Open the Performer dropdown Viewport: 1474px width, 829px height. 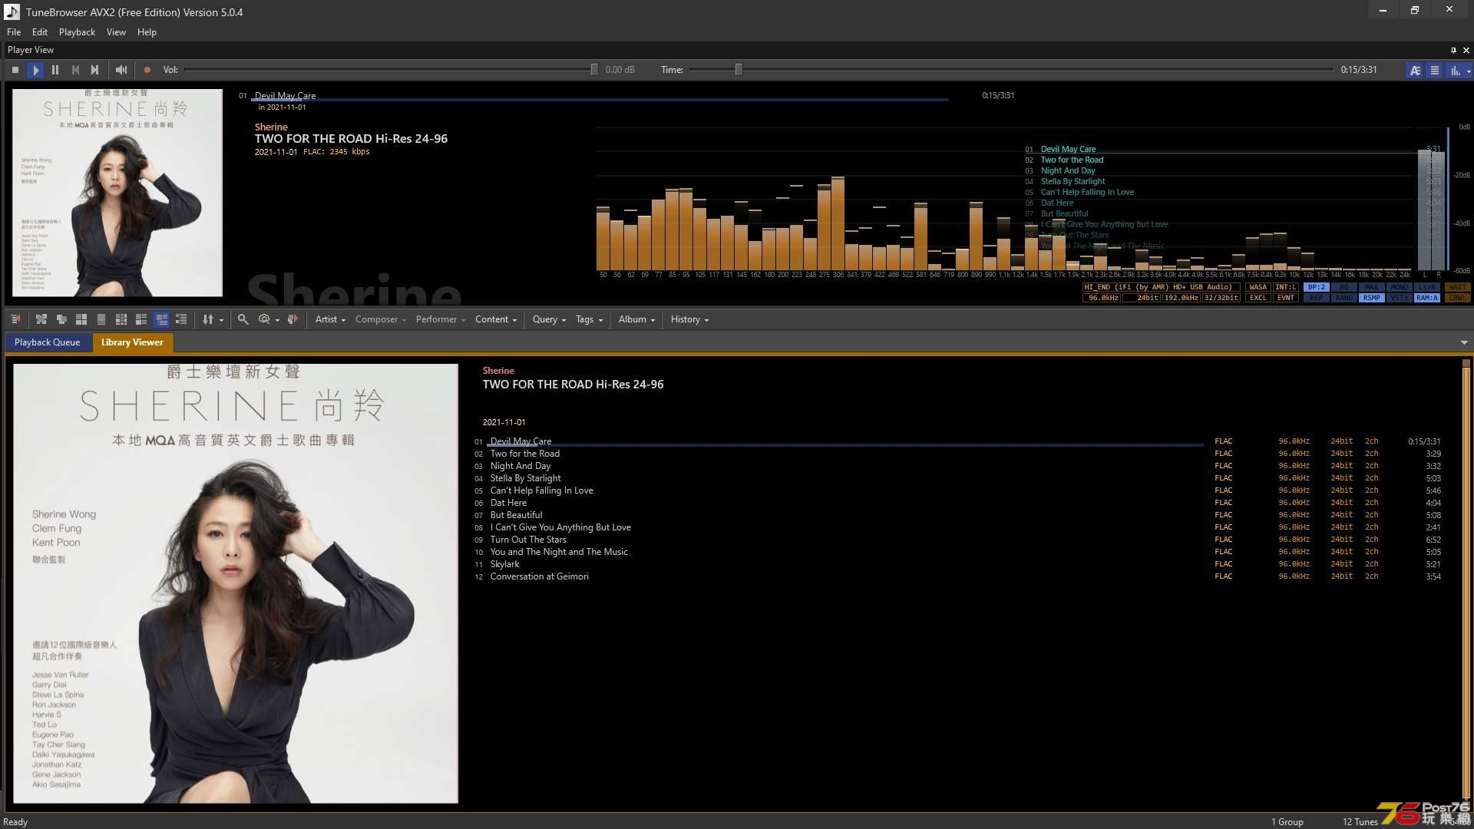tap(441, 319)
